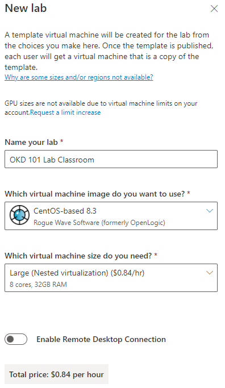Expand the virtual machine image chevron
The width and height of the screenshot is (225, 388).
click(x=210, y=211)
